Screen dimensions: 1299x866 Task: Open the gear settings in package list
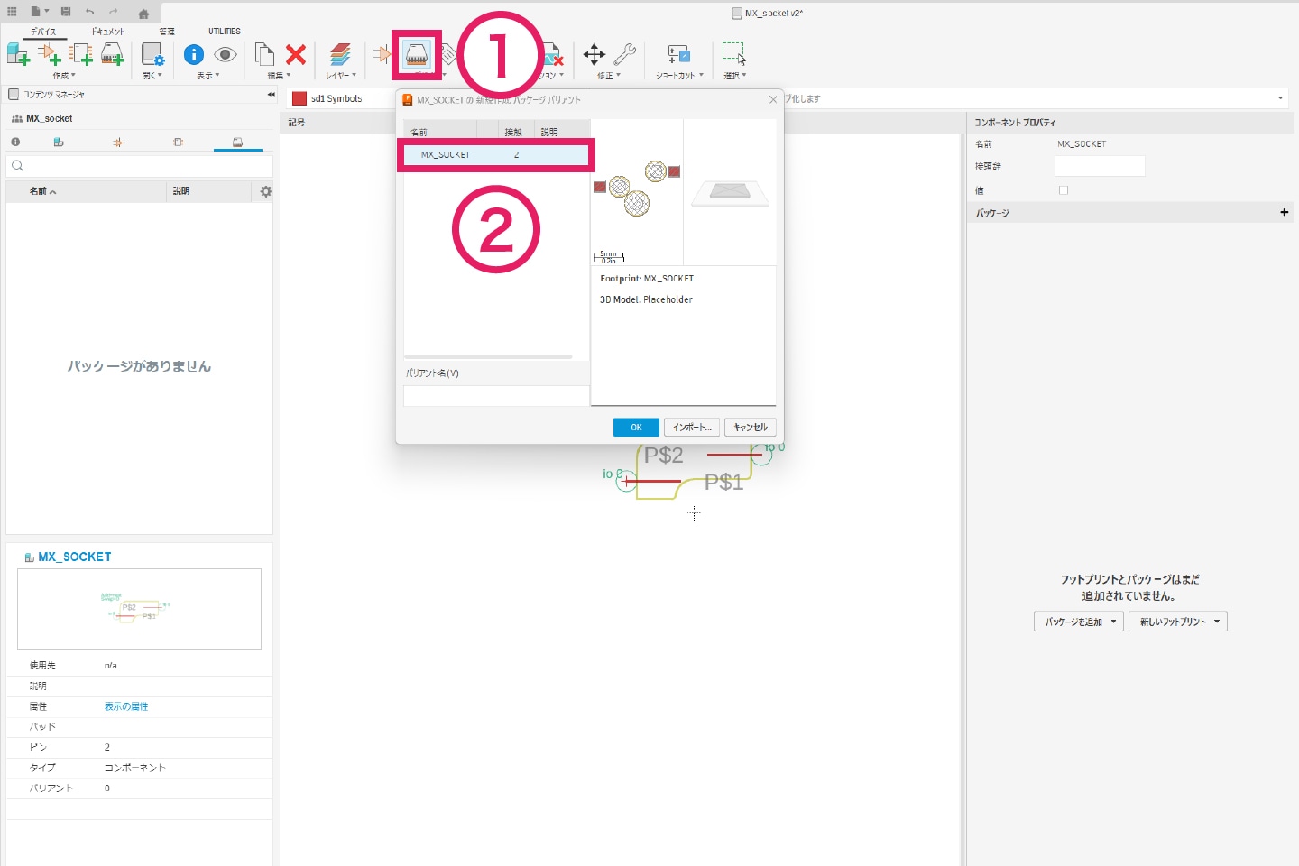click(265, 191)
